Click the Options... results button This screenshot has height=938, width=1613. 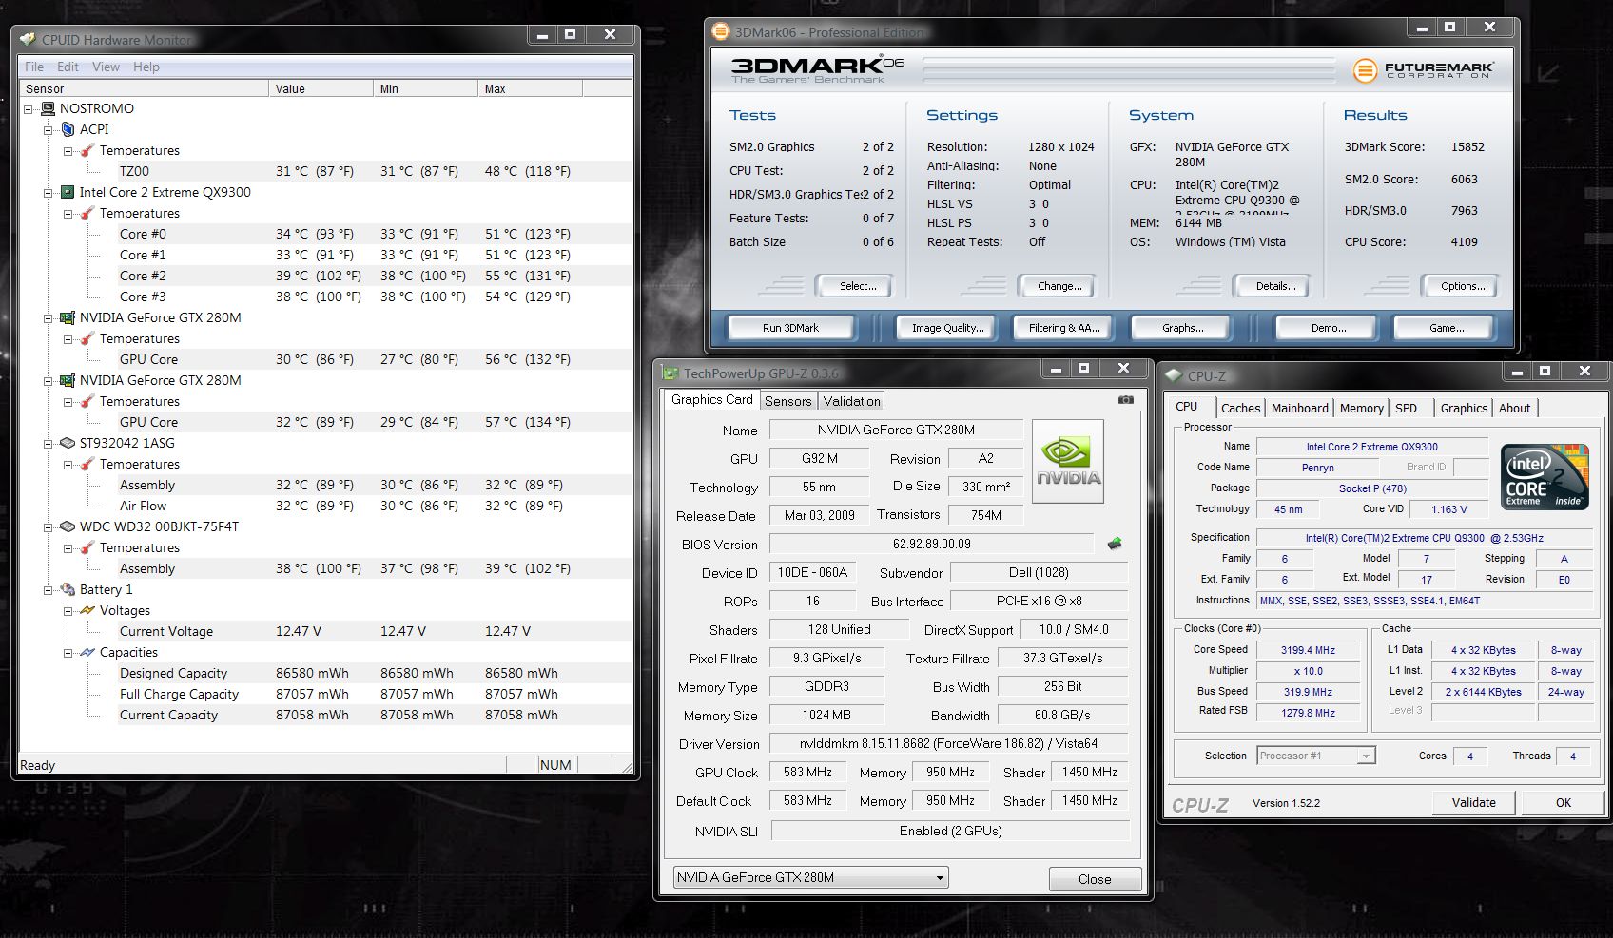coord(1462,286)
